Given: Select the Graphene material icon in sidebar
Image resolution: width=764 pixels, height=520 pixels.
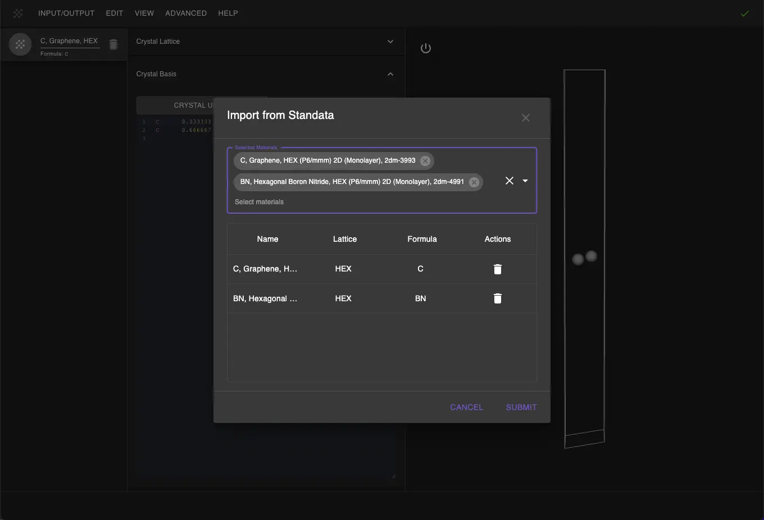Looking at the screenshot, I should click(x=20, y=44).
